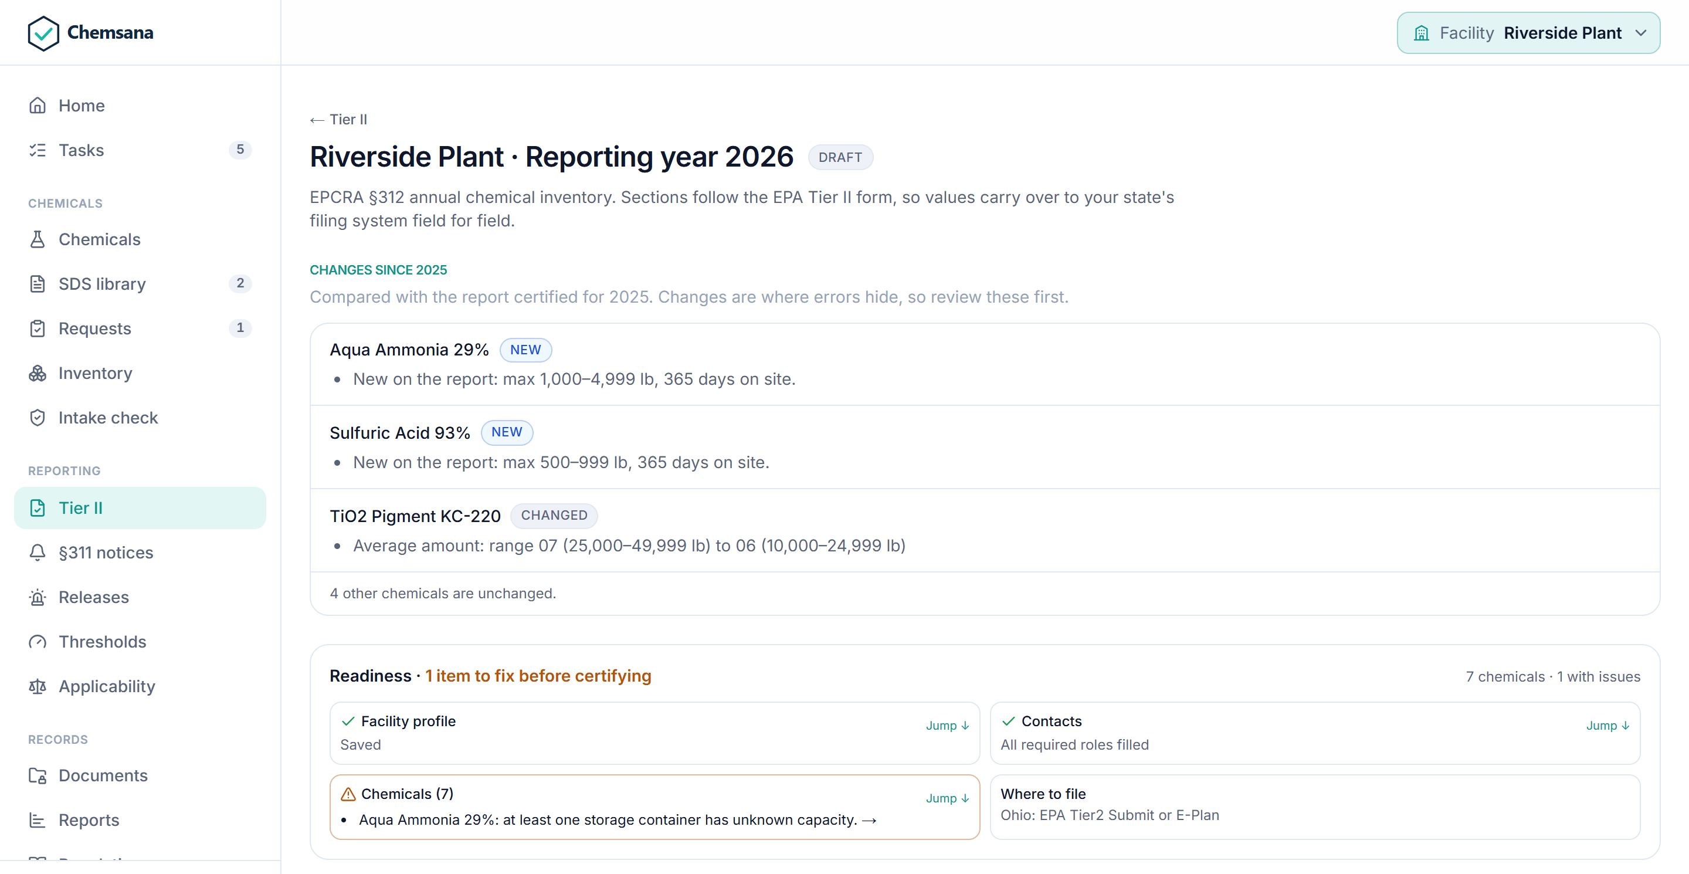Expand the facility selector chevron
This screenshot has height=874, width=1689.
point(1640,33)
